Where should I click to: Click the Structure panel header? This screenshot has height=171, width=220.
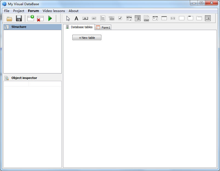[32, 27]
